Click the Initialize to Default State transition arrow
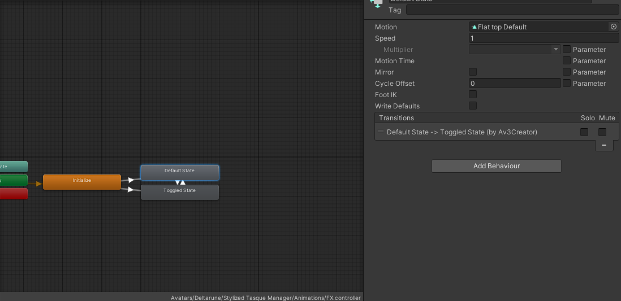 tap(131, 180)
